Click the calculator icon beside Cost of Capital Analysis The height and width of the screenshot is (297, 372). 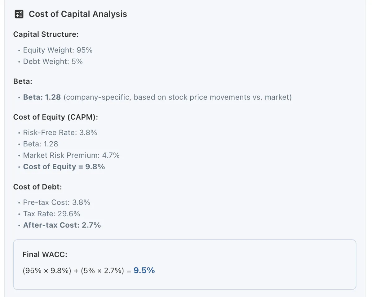19,14
